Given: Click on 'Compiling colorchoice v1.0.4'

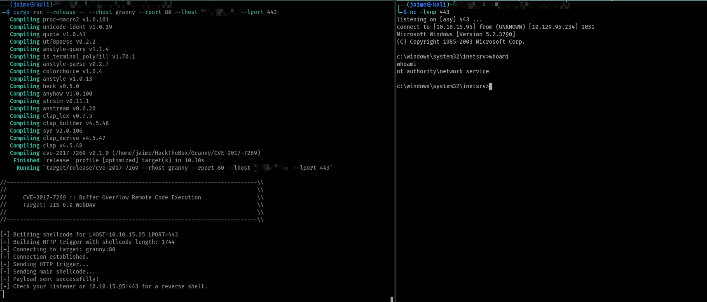Looking at the screenshot, I should (x=56, y=71).
